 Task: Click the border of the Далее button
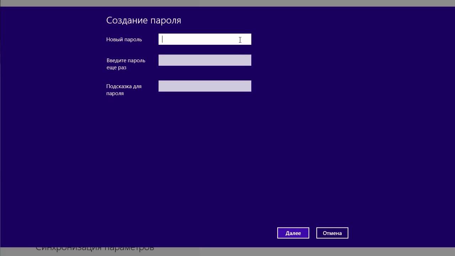(x=293, y=227)
